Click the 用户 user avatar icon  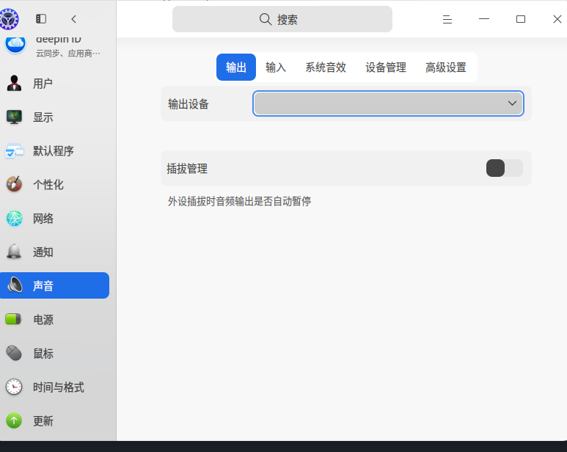click(14, 83)
